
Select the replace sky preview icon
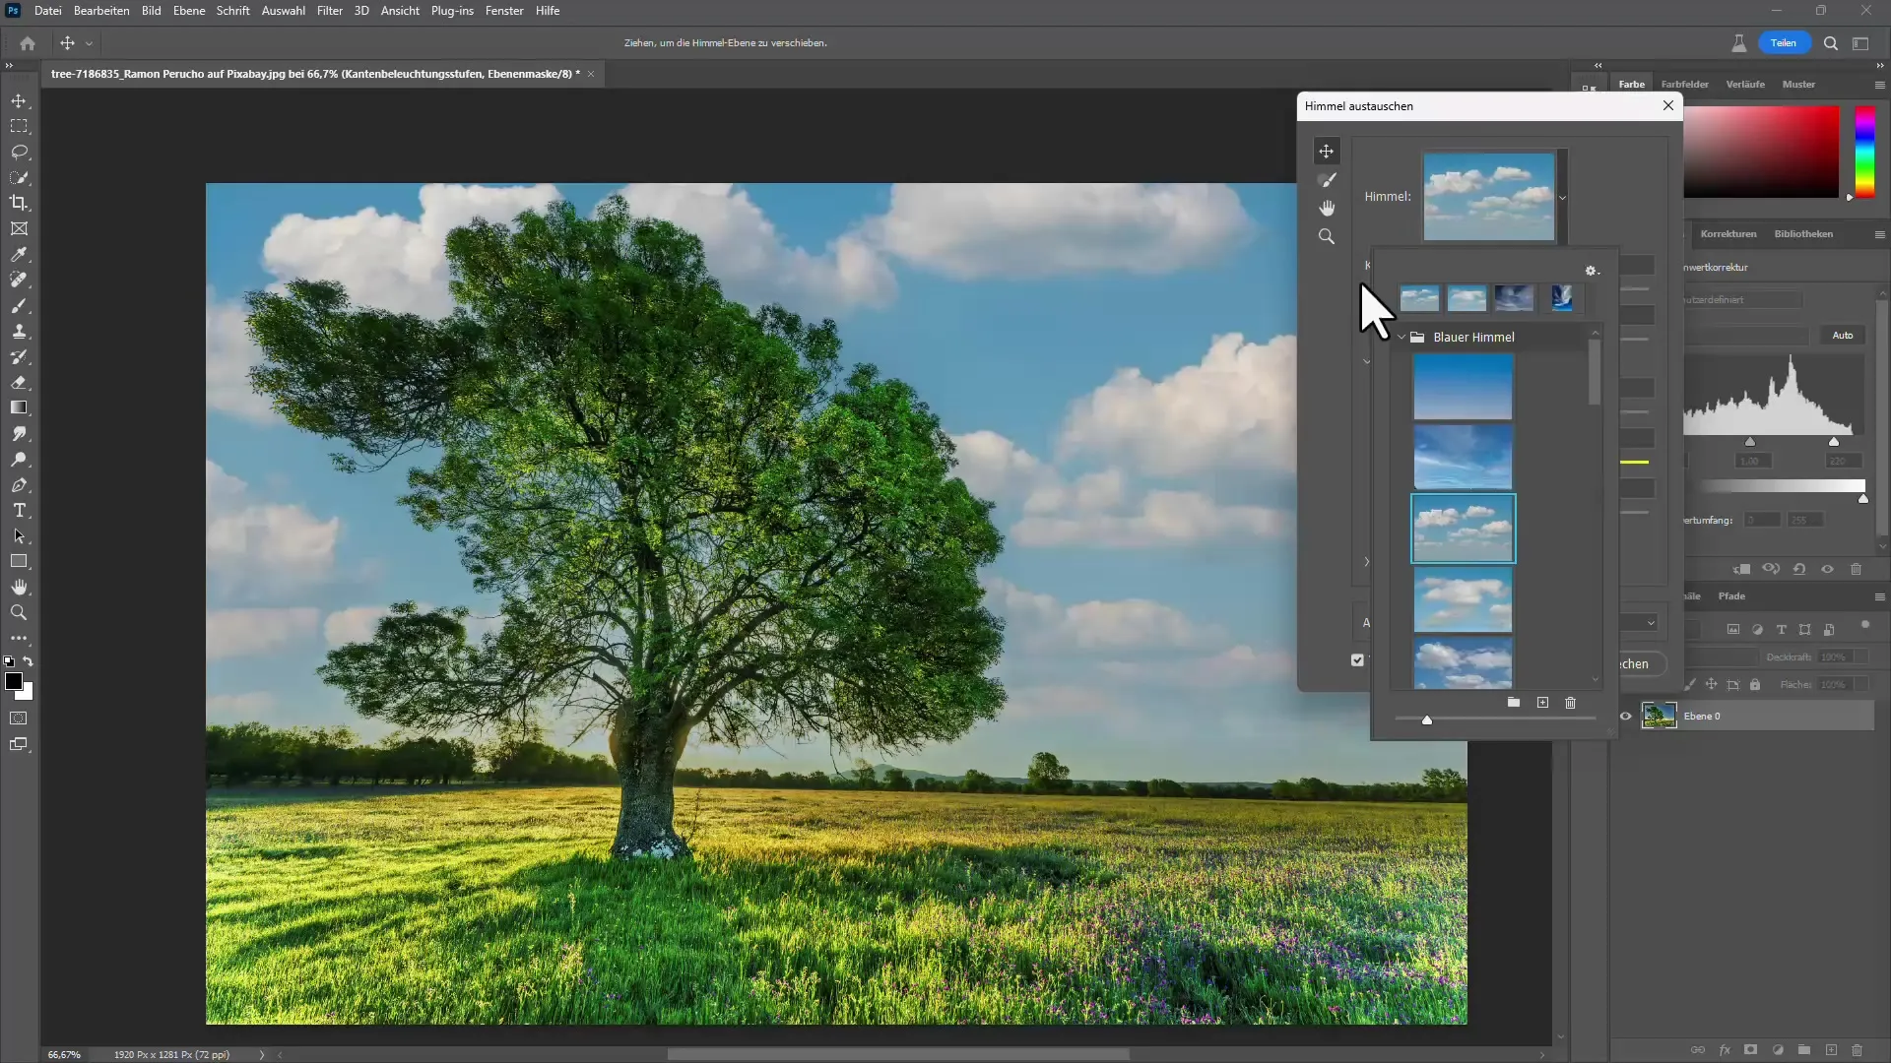tap(1490, 195)
